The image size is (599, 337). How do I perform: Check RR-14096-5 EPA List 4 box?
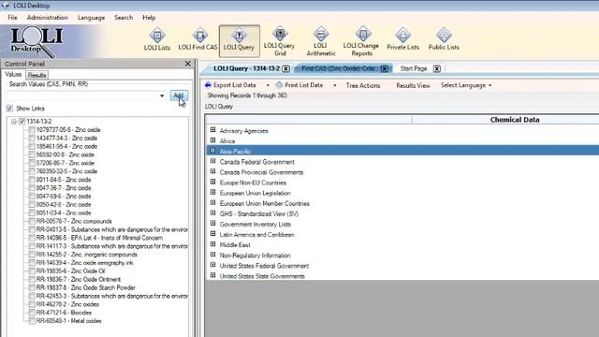click(x=32, y=238)
